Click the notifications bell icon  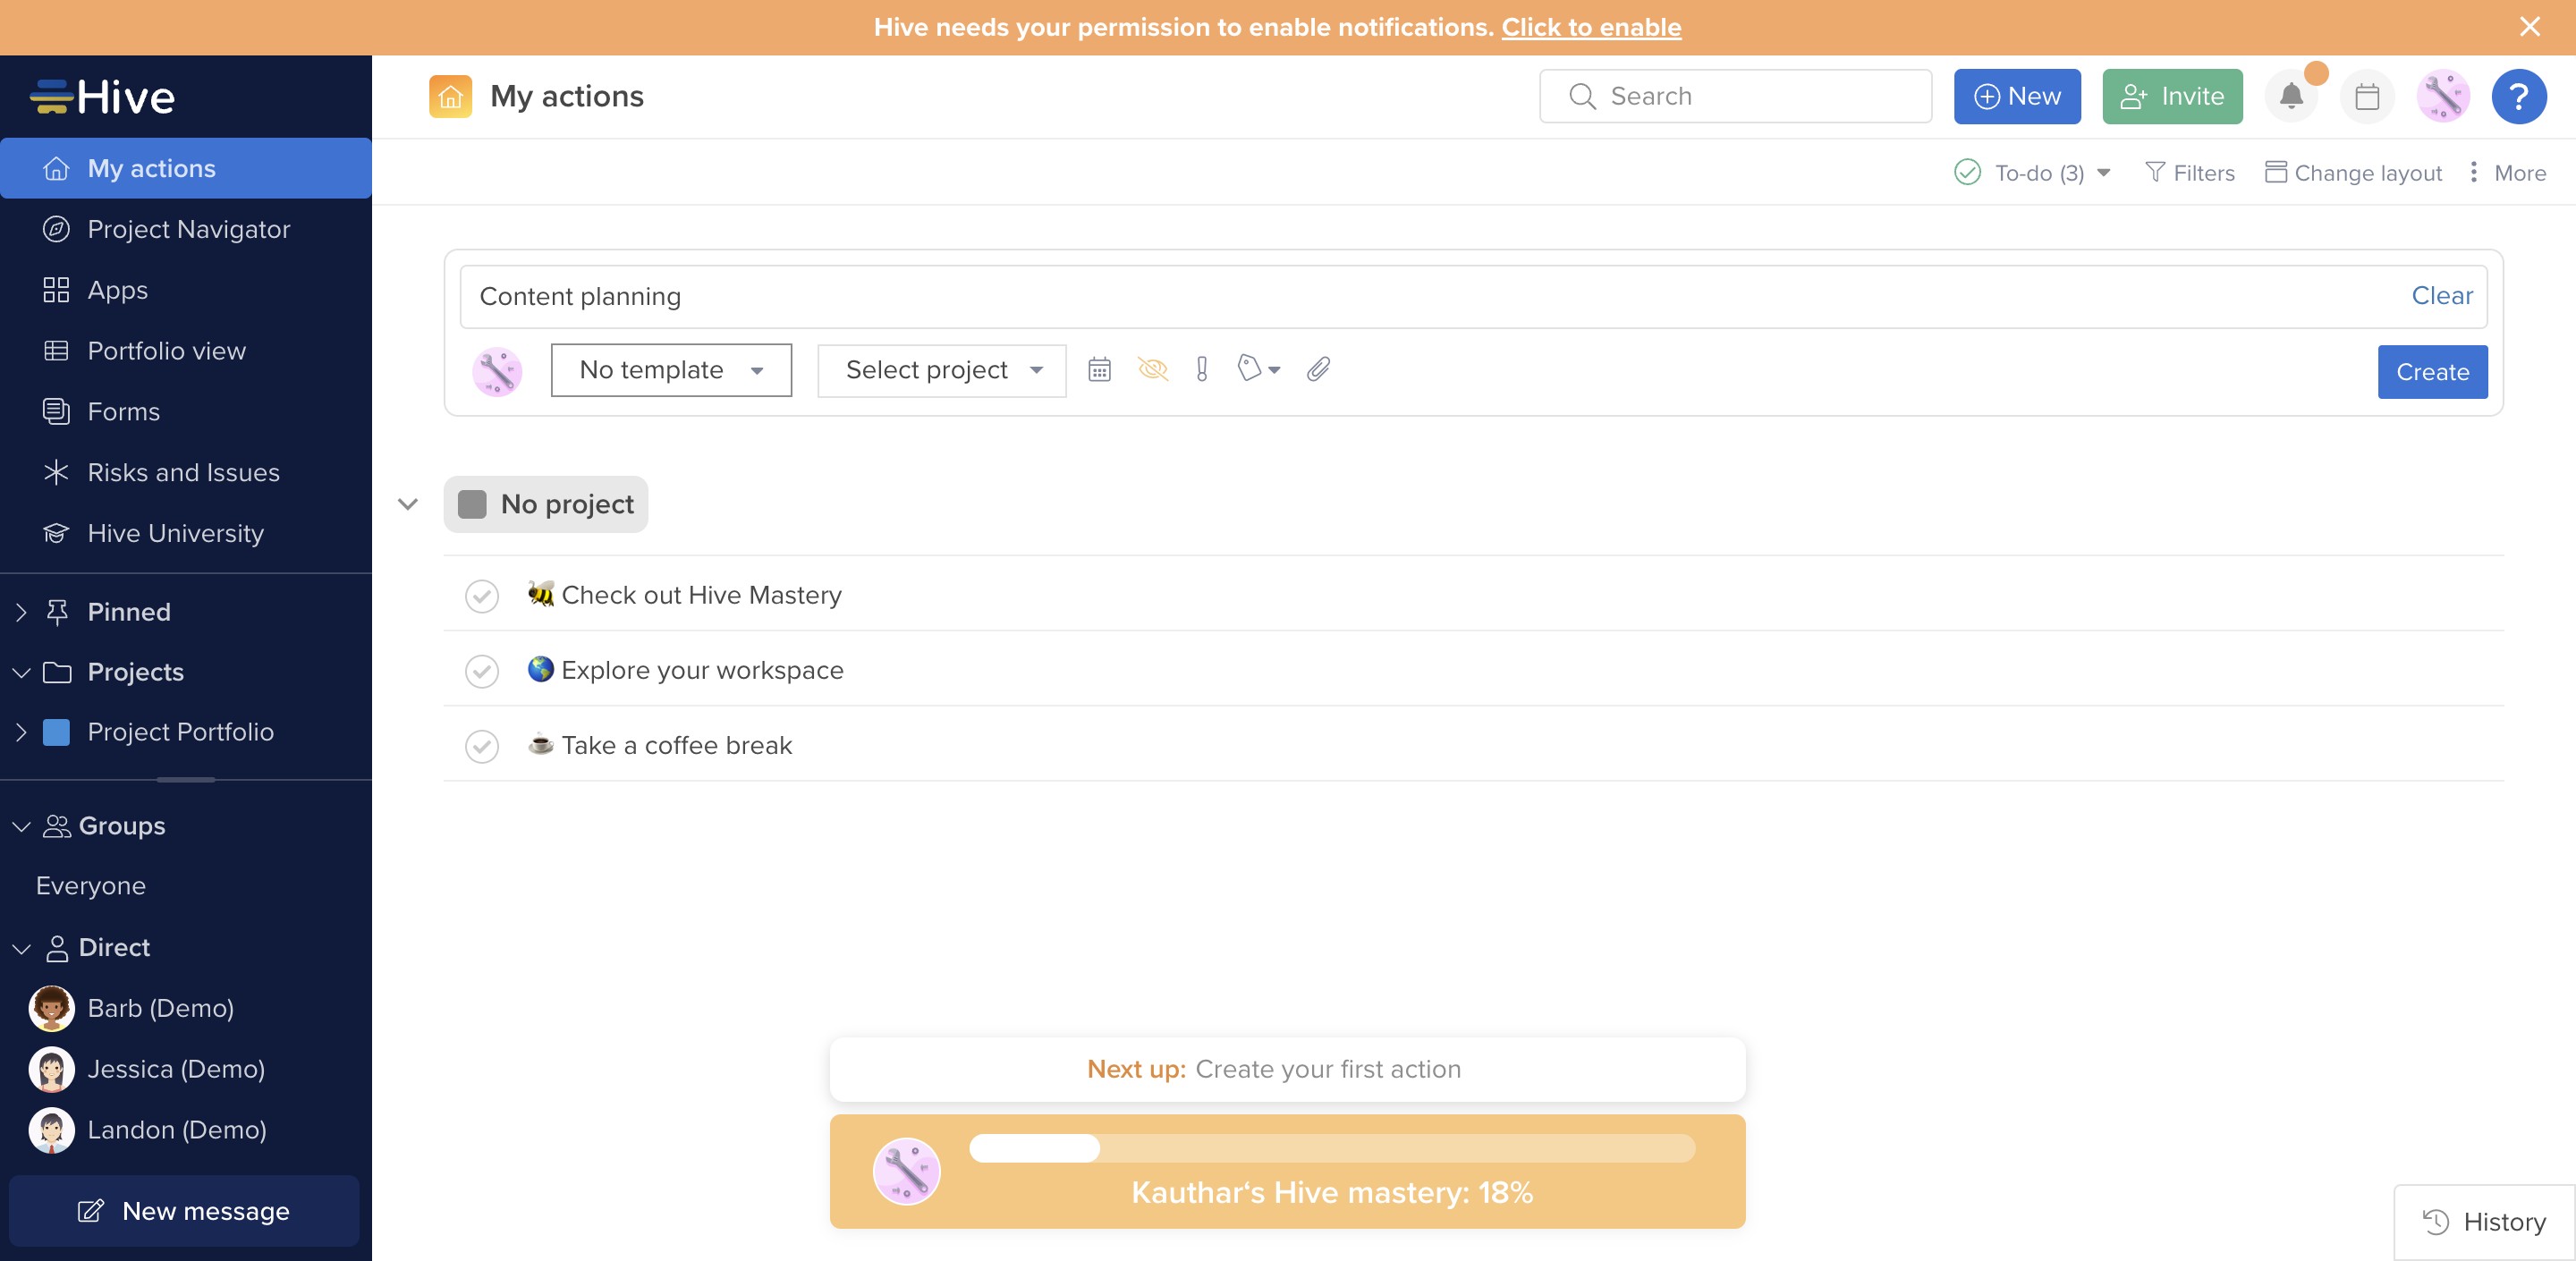point(2290,96)
